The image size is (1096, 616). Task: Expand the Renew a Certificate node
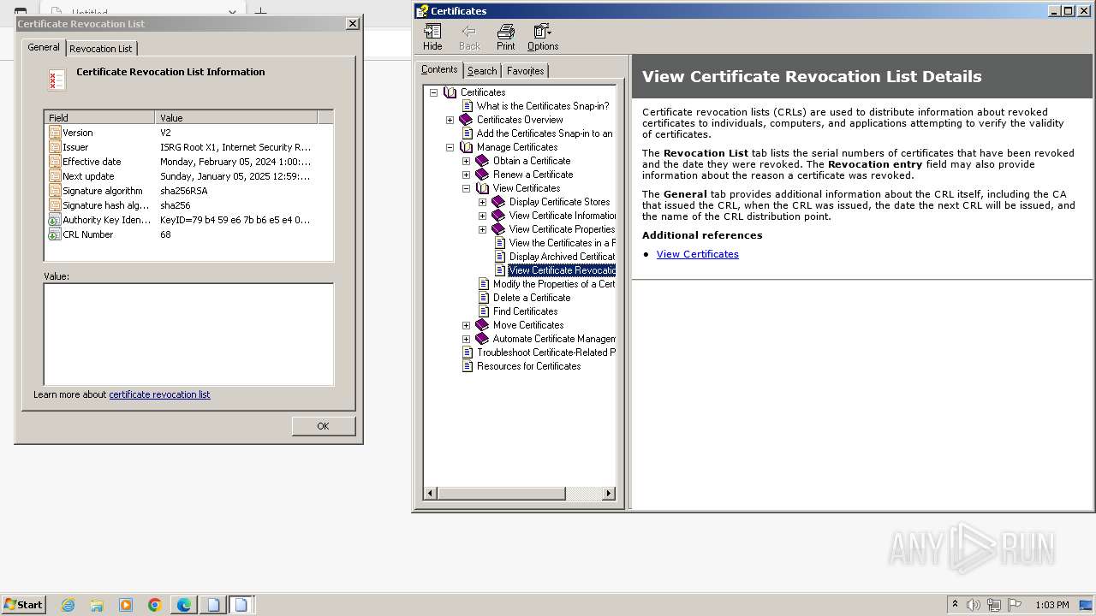466,175
